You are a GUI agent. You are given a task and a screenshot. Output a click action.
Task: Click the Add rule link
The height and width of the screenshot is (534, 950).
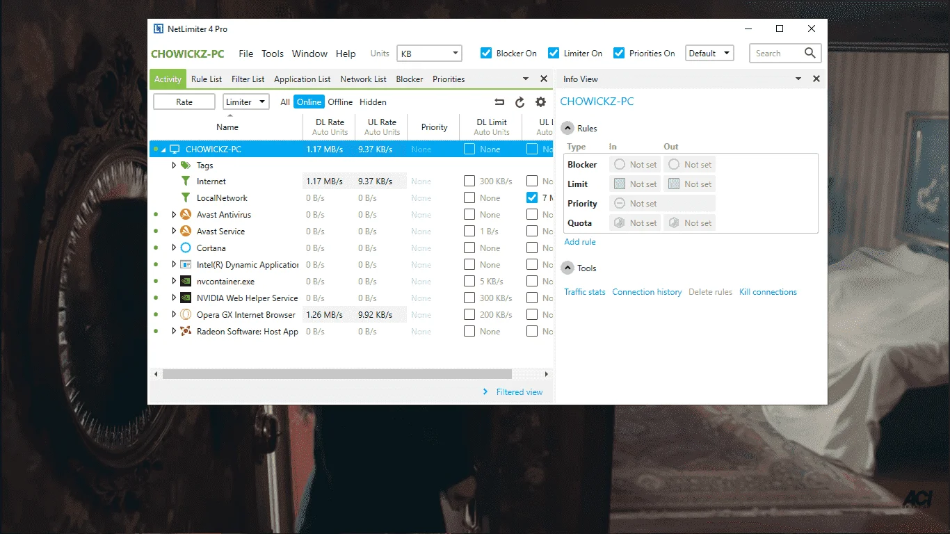tap(580, 242)
